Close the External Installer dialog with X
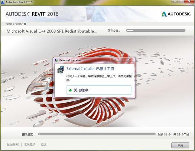Viewport: 195px width, 151px height. point(128,59)
